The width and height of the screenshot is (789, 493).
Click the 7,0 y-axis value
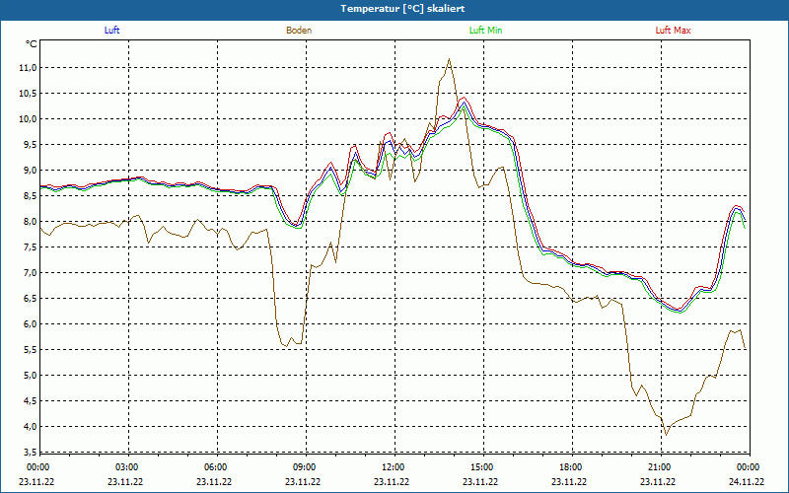(x=31, y=273)
